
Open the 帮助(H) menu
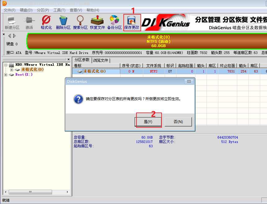pyautogui.click(x=93, y=10)
